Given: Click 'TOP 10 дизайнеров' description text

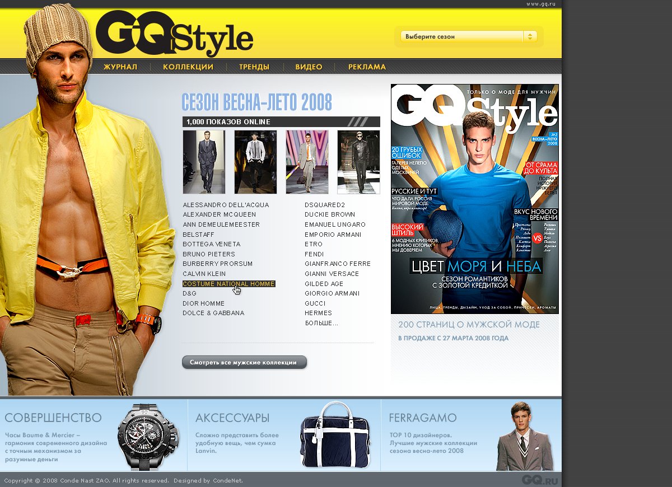Looking at the screenshot, I should (433, 442).
